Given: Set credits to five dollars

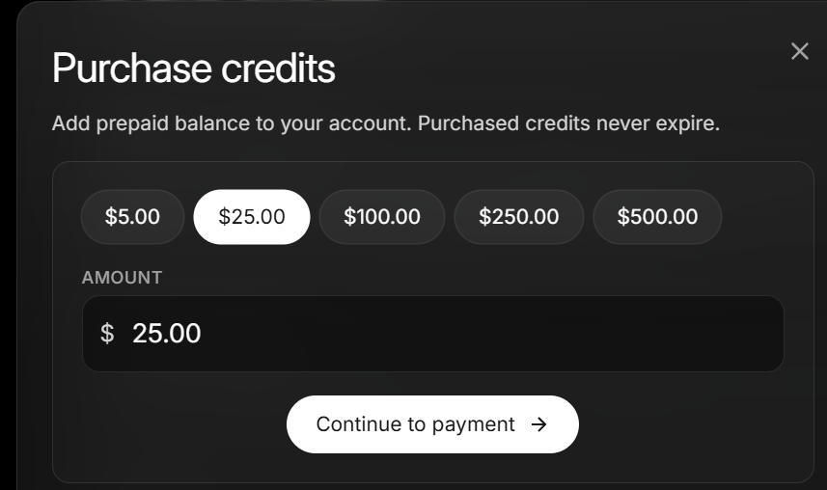Looking at the screenshot, I should (132, 217).
